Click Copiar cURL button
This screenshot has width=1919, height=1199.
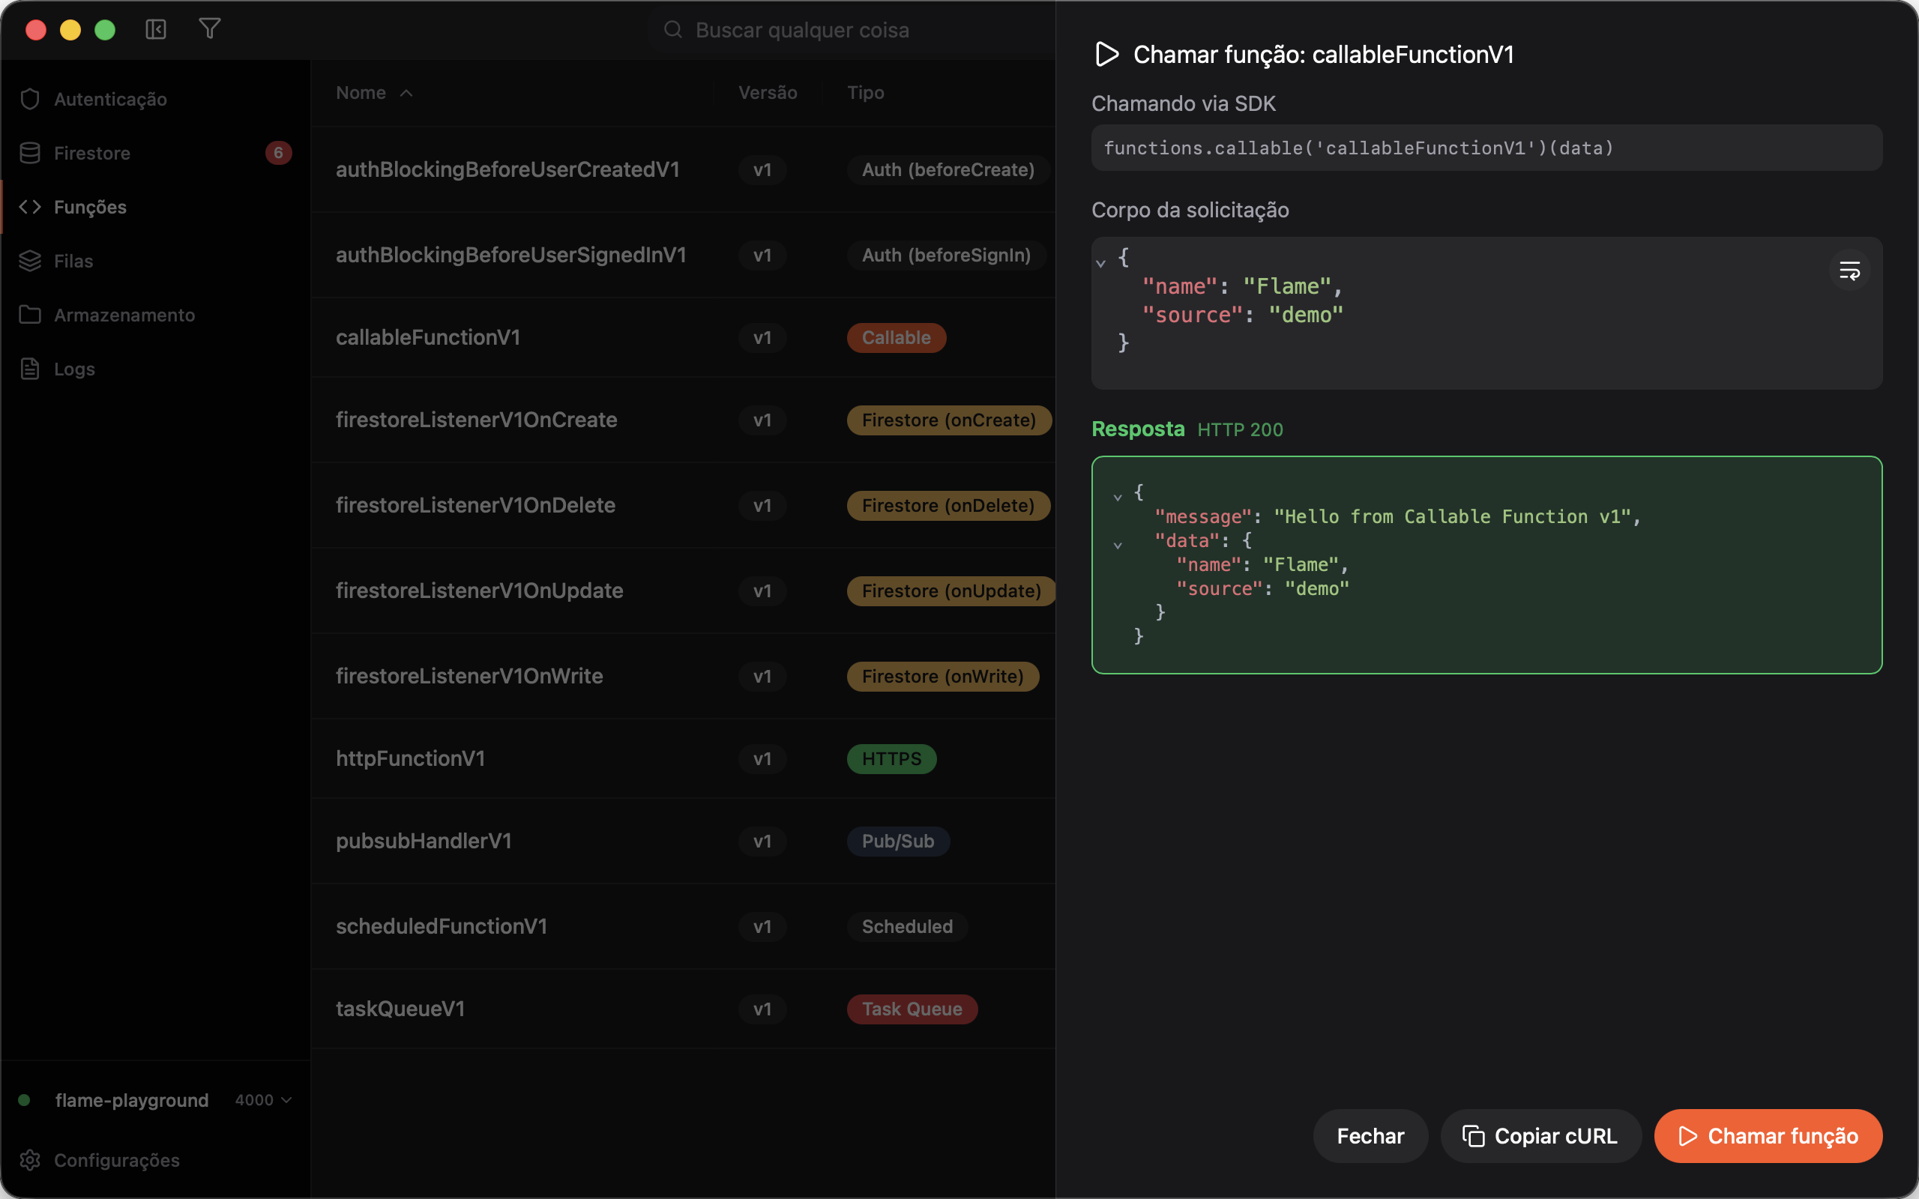pyautogui.click(x=1540, y=1135)
